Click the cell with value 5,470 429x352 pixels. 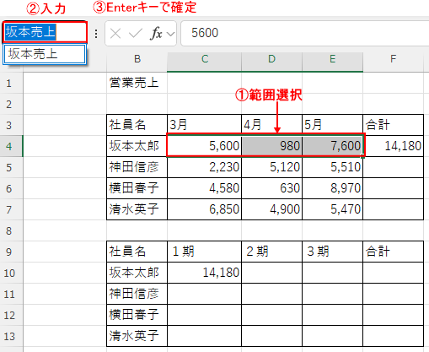tap(332, 209)
